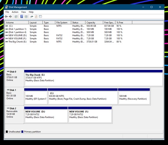
Task: Select NEW VOLUME (D:) partition block on Disk 2
Action: click(46, 115)
